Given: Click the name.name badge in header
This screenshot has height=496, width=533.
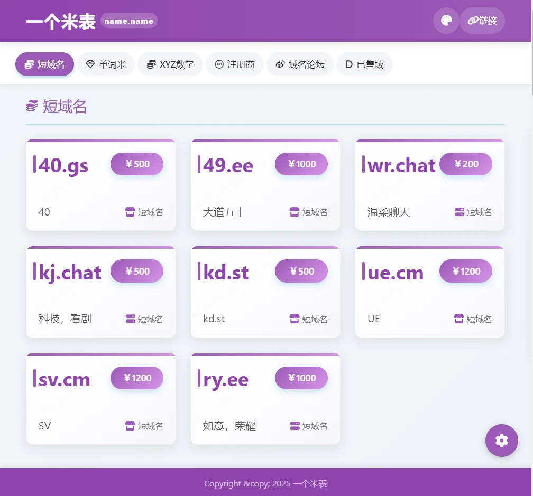Looking at the screenshot, I should pos(129,21).
